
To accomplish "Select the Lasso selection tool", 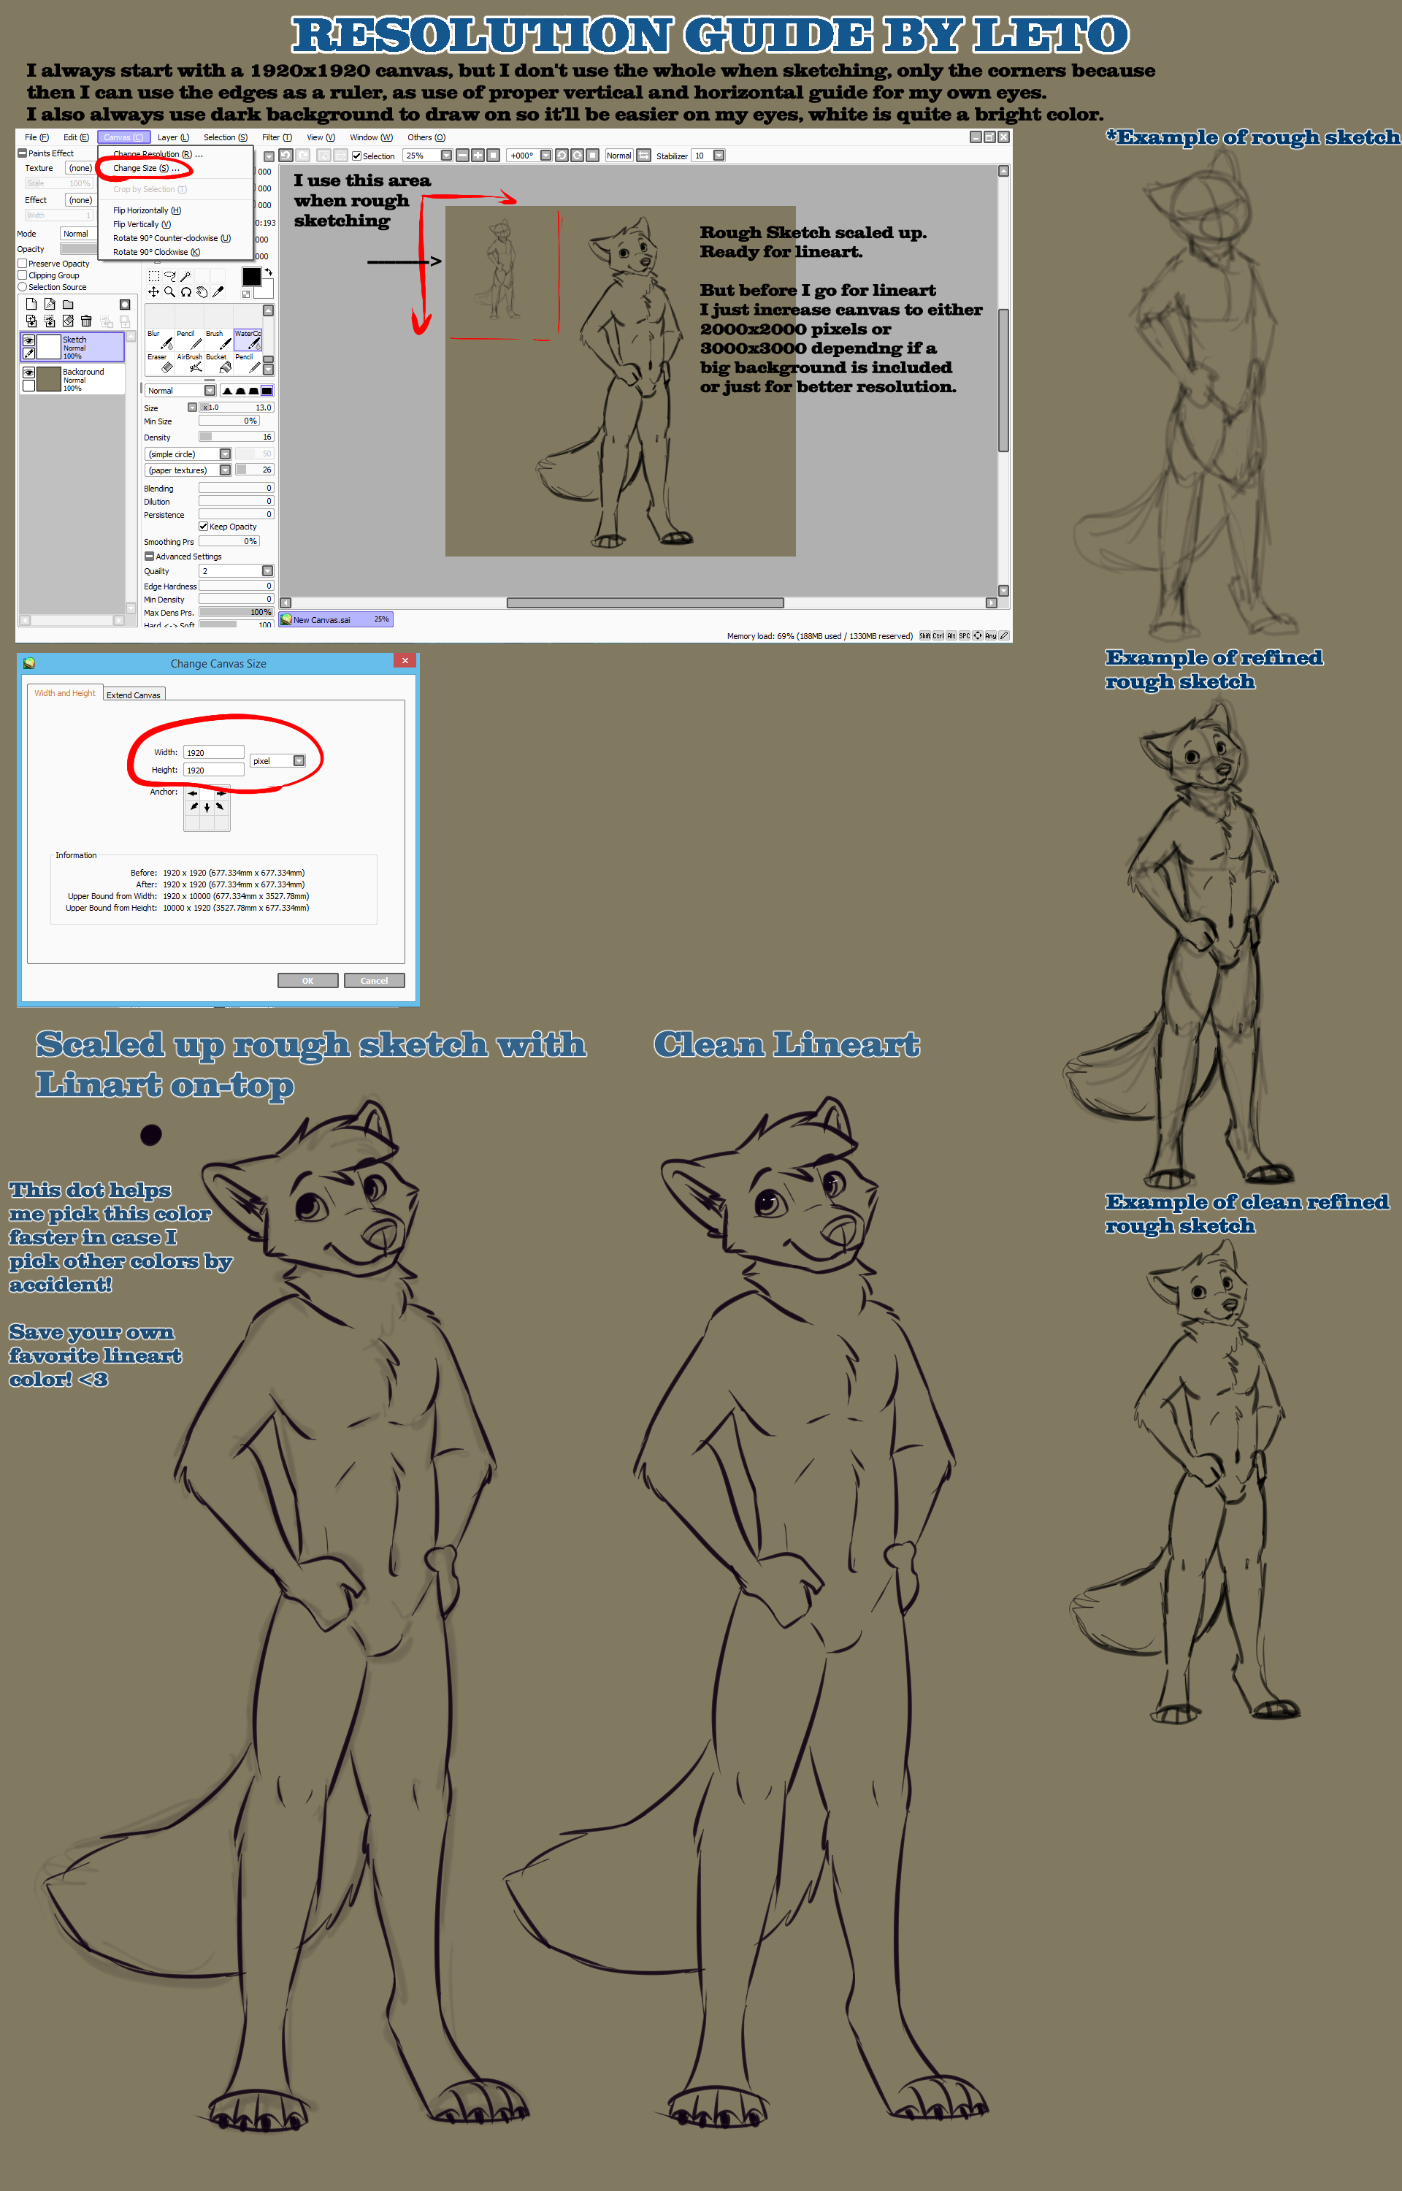I will [169, 276].
